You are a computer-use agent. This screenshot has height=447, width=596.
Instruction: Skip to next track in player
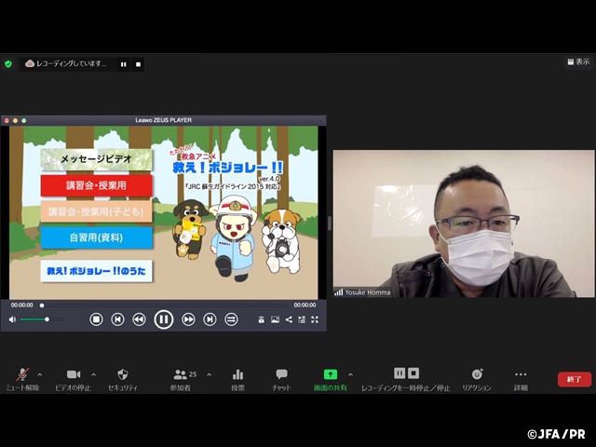(x=210, y=319)
